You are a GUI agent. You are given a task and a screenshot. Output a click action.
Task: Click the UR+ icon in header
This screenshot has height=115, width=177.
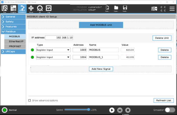pyautogui.click(x=154, y=9)
